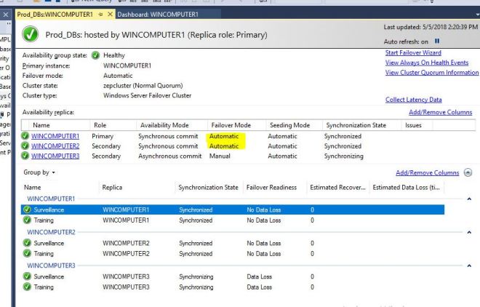Pin the Prod_DBs:WINCOMPUTER1 tab
This screenshot has height=307, width=480.
[x=100, y=15]
